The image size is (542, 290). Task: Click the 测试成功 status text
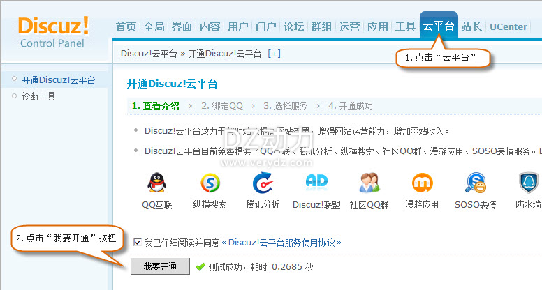point(261,267)
